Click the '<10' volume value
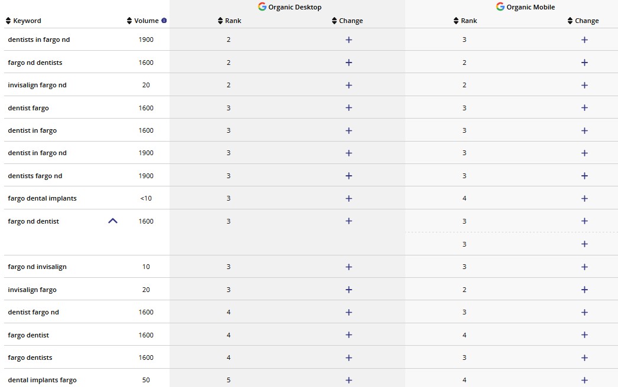 pyautogui.click(x=146, y=198)
